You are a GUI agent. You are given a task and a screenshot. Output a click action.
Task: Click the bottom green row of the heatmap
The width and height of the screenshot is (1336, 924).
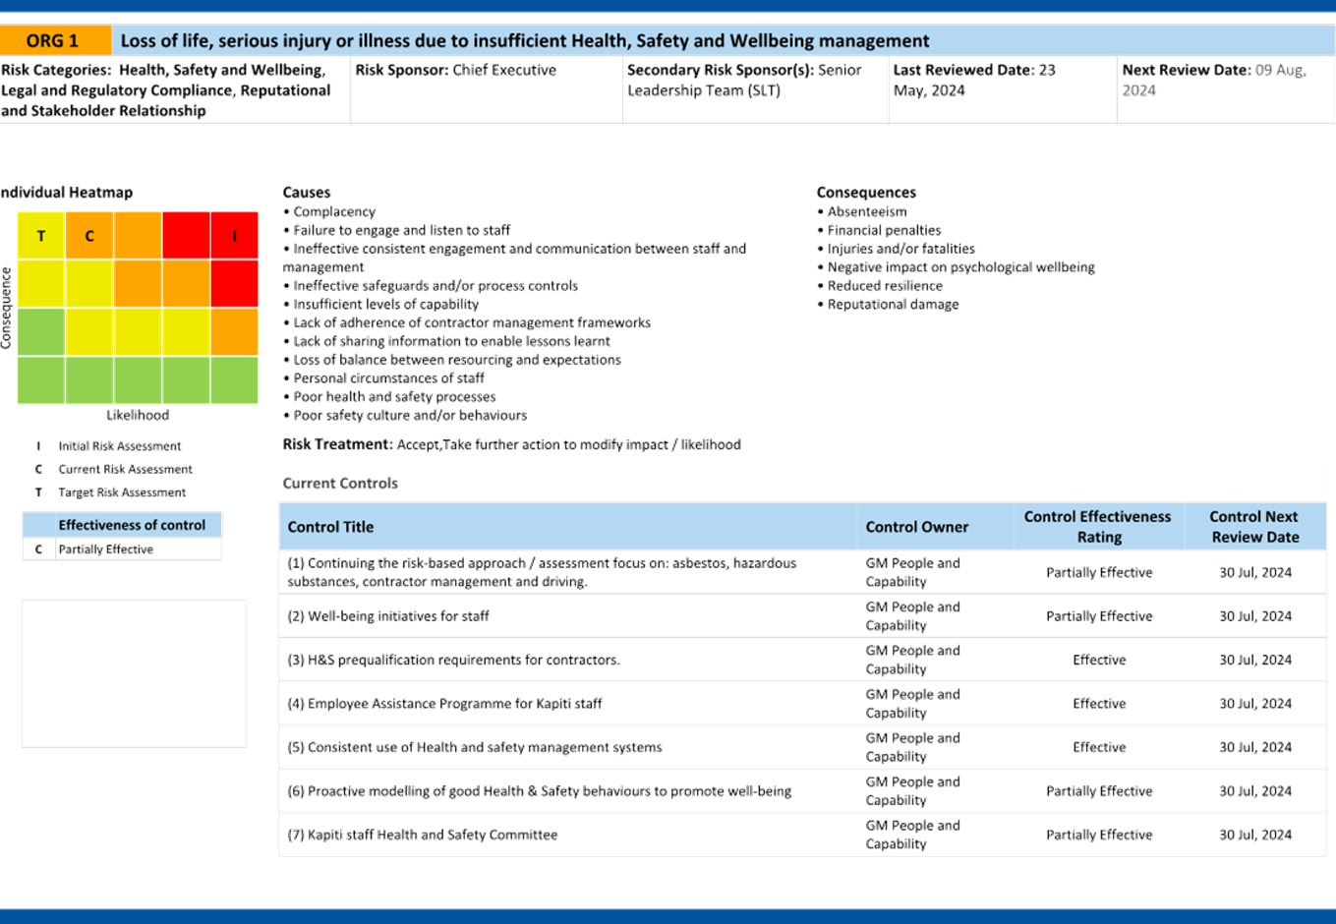coord(138,379)
